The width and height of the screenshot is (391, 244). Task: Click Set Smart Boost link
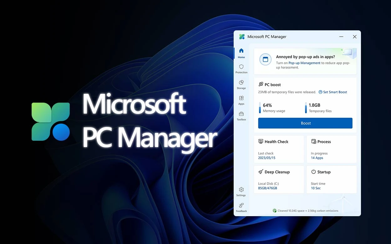click(x=335, y=92)
